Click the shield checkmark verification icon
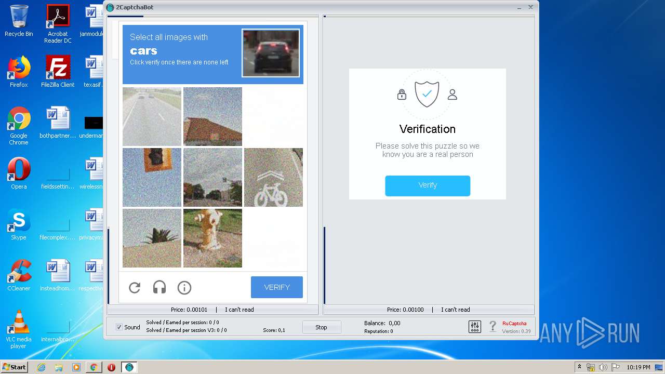Image resolution: width=665 pixels, height=374 pixels. (x=427, y=95)
